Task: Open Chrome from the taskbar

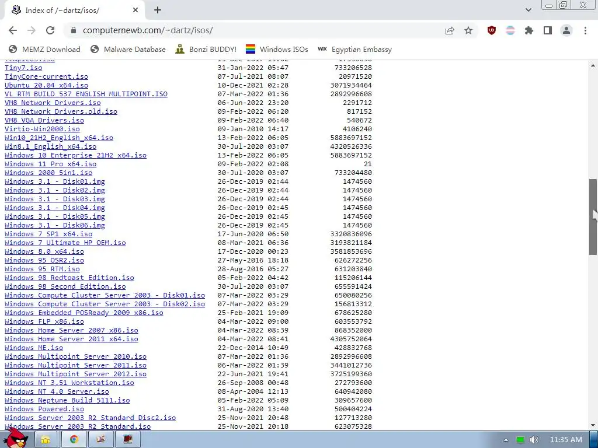Action: click(x=74, y=440)
